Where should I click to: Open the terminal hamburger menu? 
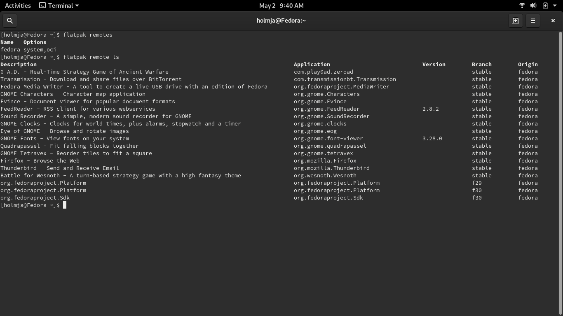pyautogui.click(x=533, y=21)
